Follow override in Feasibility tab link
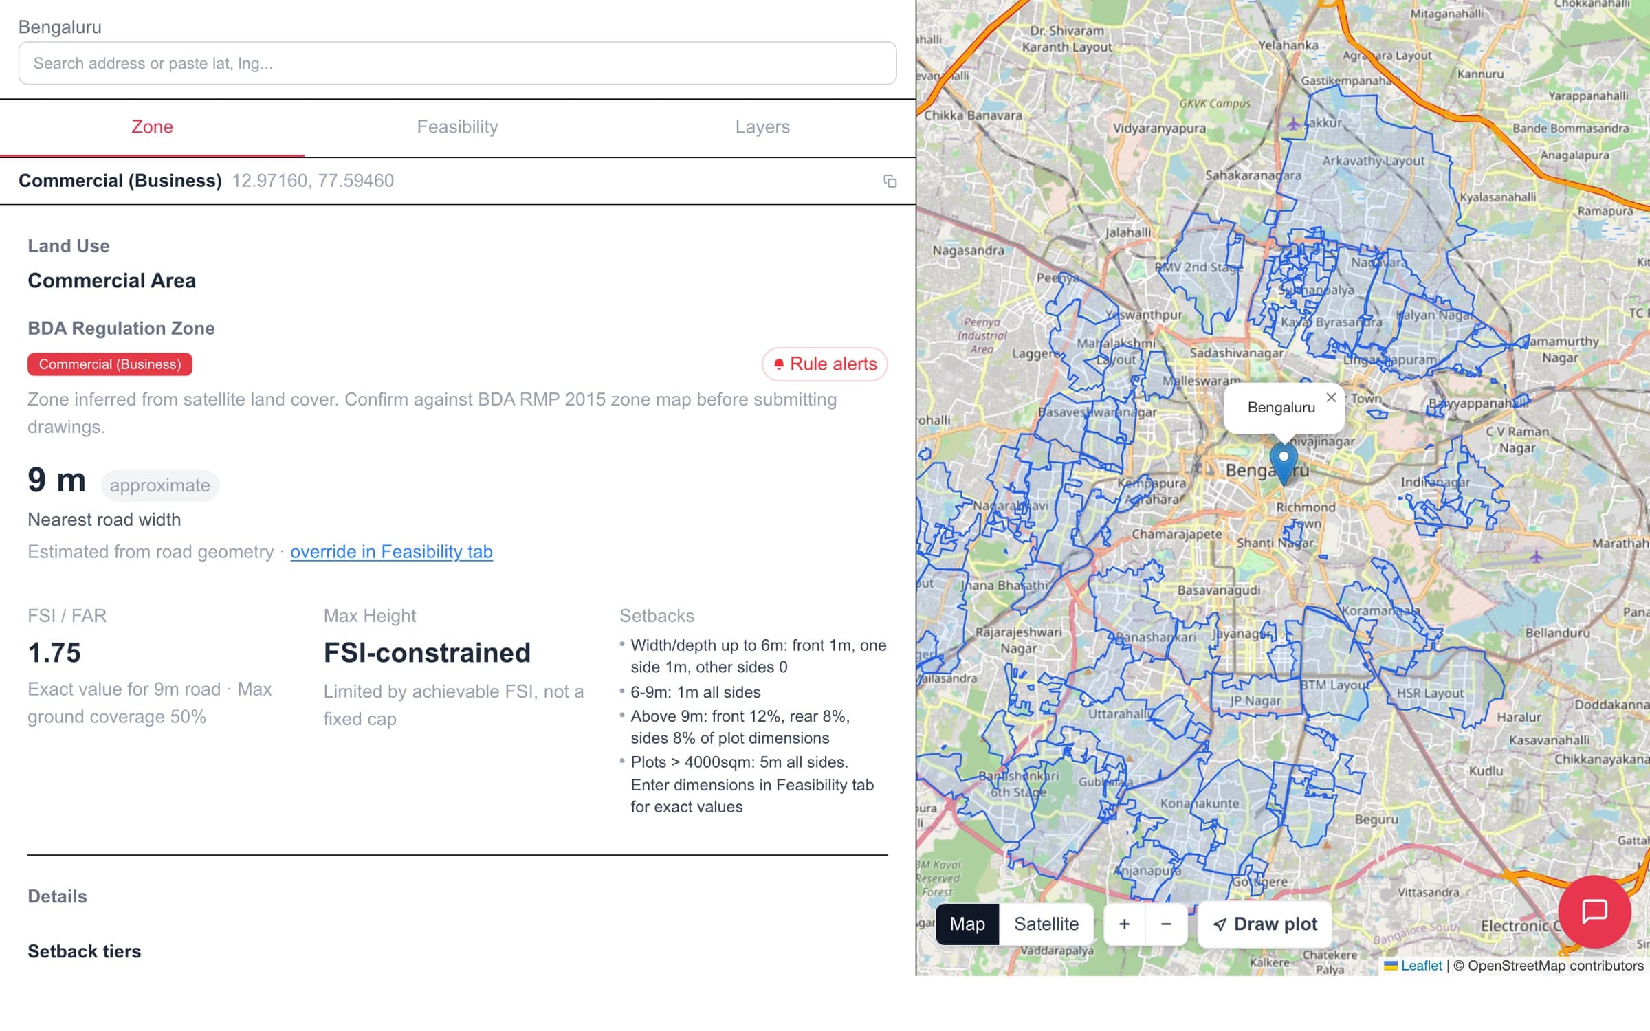The image size is (1650, 1031). 391,552
